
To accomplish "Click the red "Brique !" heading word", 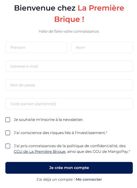I will [69, 19].
